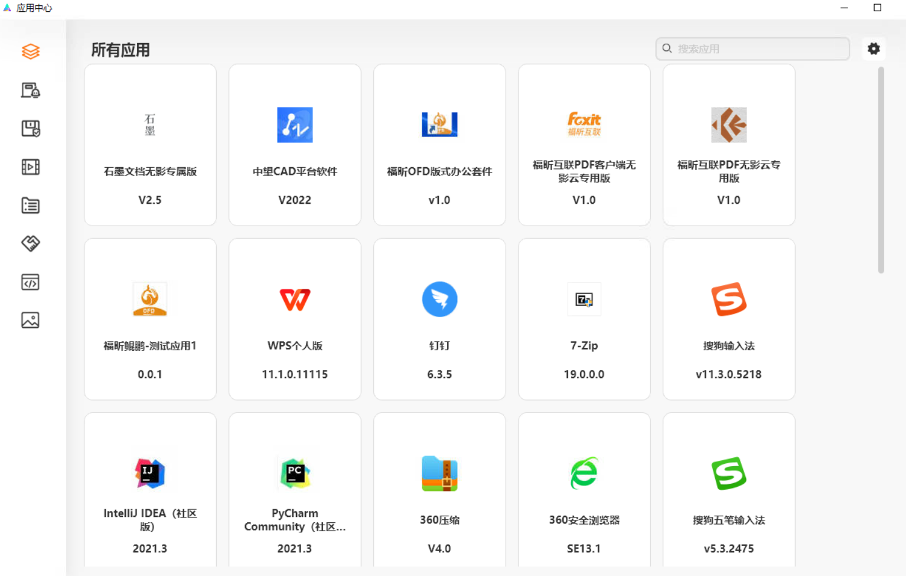Click the 钉钉 app name
906x576 pixels.
(x=439, y=346)
